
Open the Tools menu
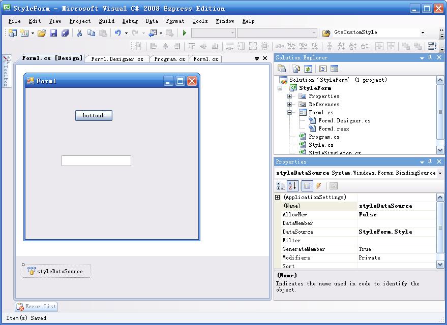(x=200, y=21)
